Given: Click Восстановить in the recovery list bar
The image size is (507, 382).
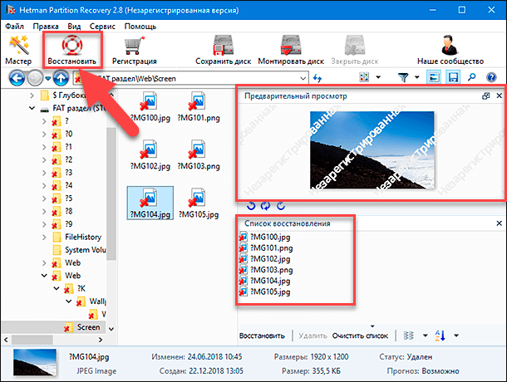Looking at the screenshot, I should pos(262,335).
